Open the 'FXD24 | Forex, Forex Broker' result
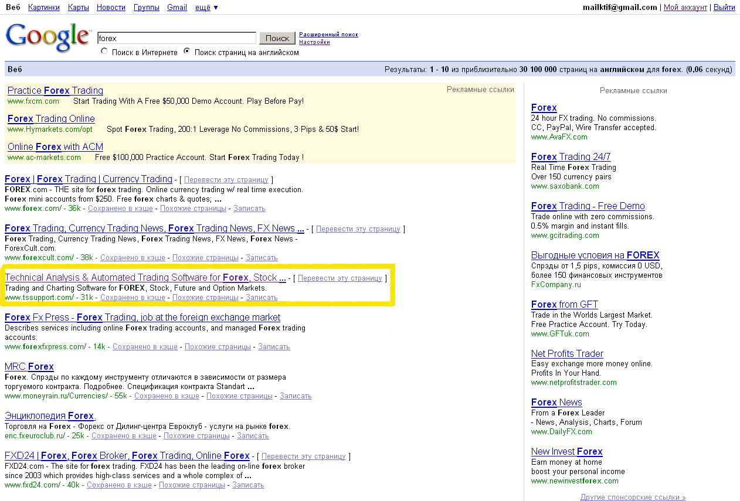This screenshot has height=501, width=740. (127, 456)
